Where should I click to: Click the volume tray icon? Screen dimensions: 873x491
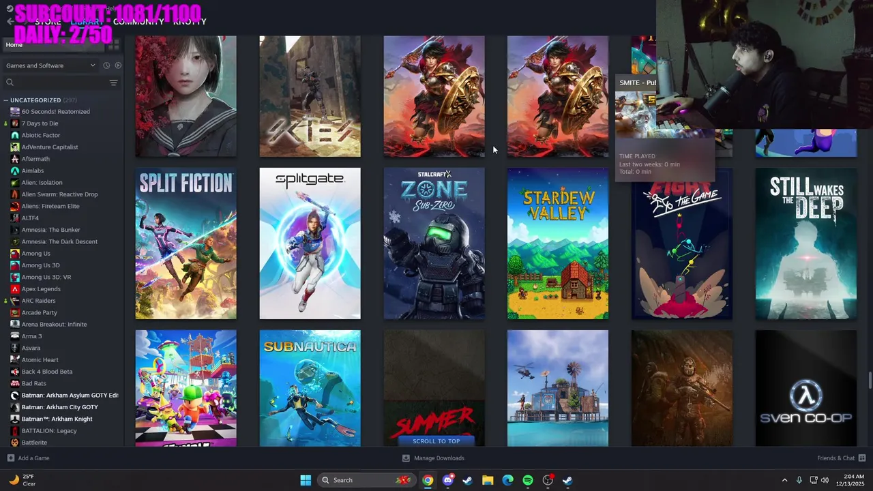(825, 480)
